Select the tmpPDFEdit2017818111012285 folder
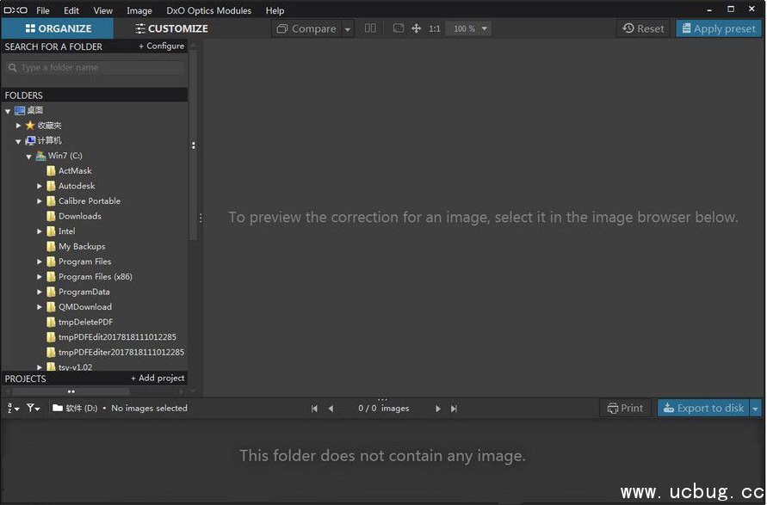 click(117, 337)
